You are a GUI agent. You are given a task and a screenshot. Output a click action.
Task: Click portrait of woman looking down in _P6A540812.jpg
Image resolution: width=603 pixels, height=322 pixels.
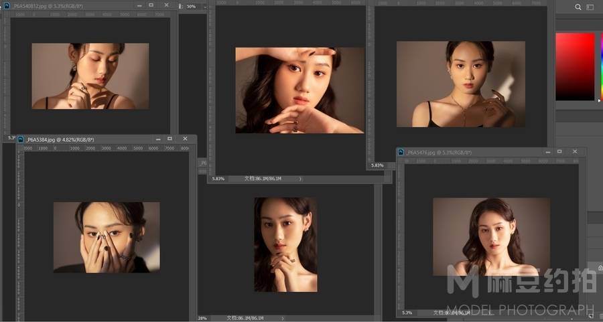[90, 76]
